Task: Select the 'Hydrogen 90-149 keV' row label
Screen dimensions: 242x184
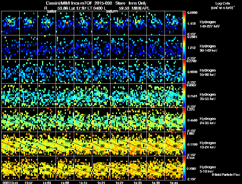Action: (208, 48)
